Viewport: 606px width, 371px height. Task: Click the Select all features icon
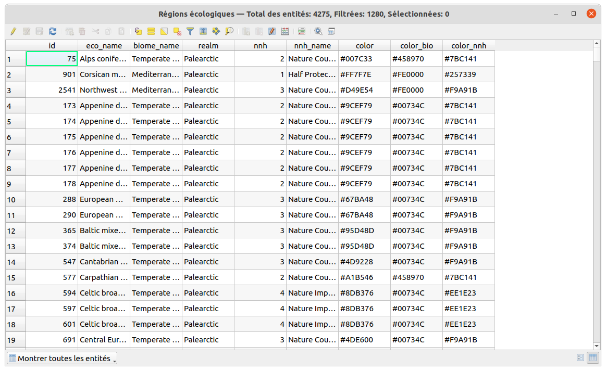coord(151,31)
